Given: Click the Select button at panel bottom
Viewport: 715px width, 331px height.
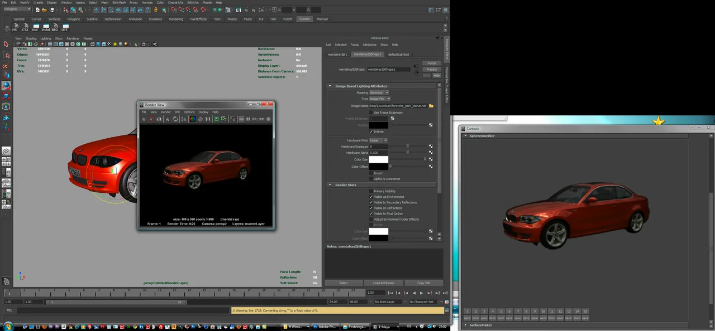Looking at the screenshot, I should pyautogui.click(x=343, y=283).
